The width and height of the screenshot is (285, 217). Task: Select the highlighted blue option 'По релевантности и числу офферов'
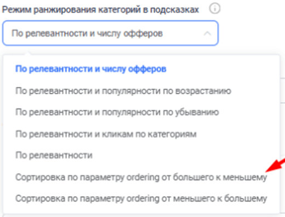pyautogui.click(x=91, y=69)
